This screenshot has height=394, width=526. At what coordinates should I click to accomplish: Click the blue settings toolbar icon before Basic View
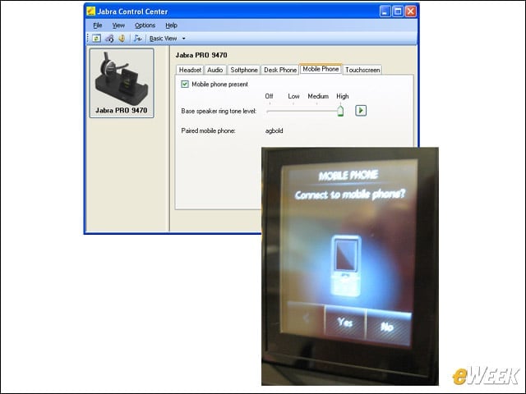tap(137, 39)
